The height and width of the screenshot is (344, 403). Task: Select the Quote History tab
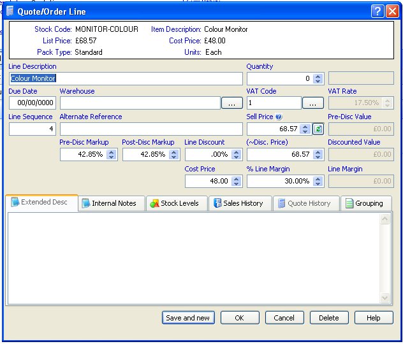306,204
